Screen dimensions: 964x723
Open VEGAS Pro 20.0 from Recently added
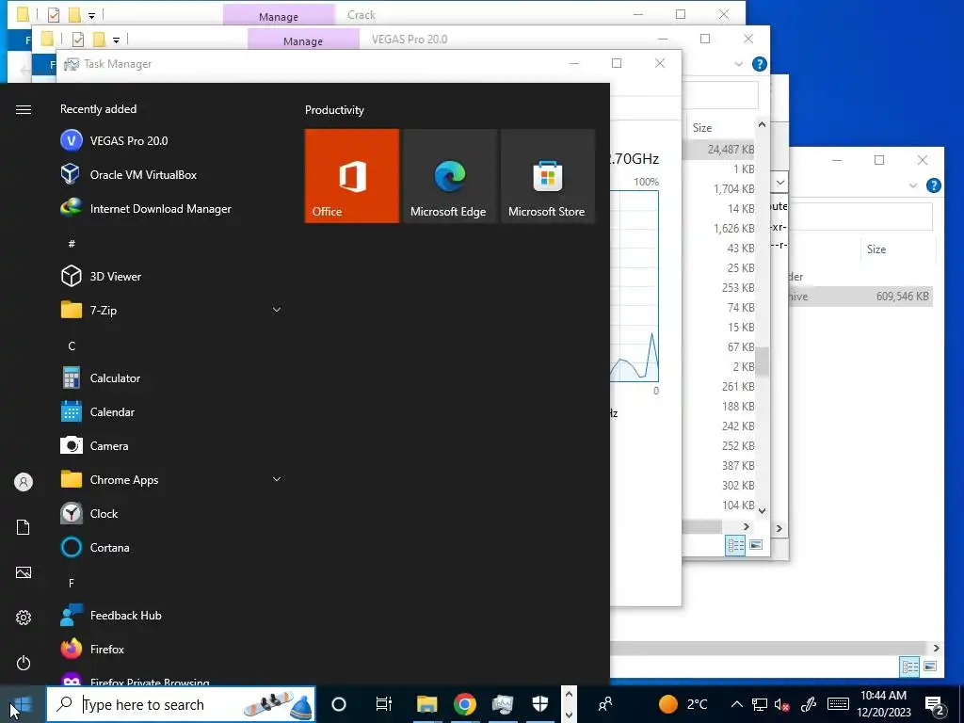click(x=114, y=141)
